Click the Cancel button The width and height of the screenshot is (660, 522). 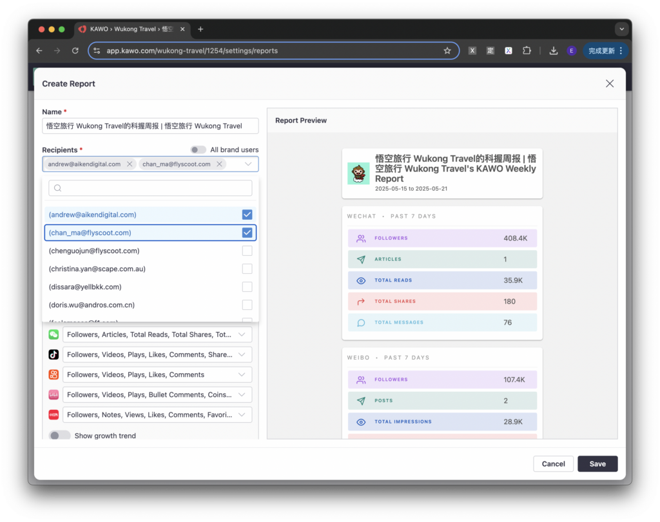pyautogui.click(x=553, y=464)
